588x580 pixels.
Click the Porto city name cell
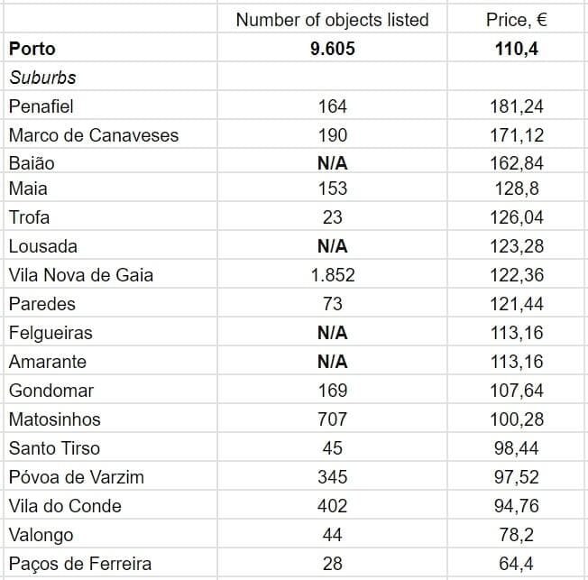tap(32, 49)
